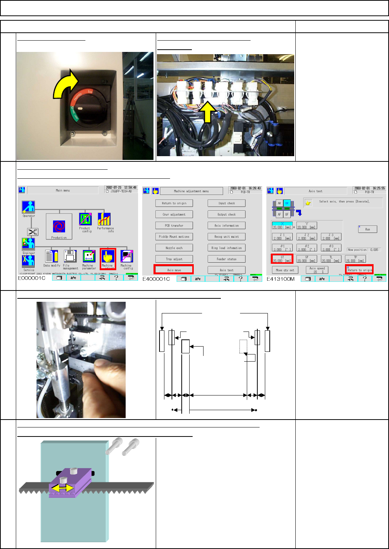The image size is (389, 549).
Task: Open Tray adjust menu item
Action: pyautogui.click(x=174, y=259)
